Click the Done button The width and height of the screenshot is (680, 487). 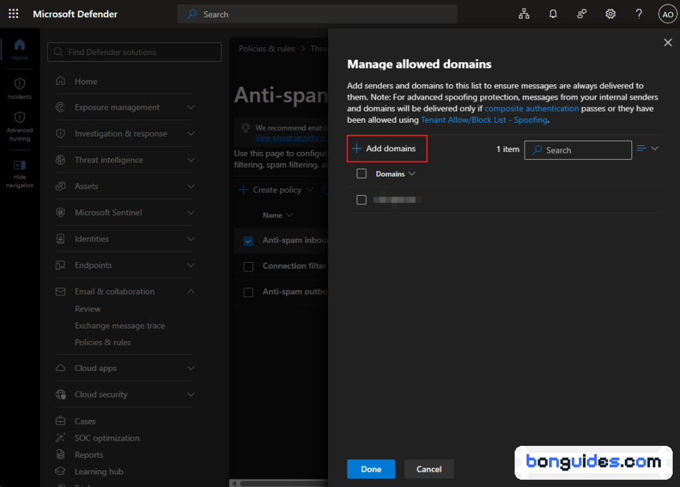(371, 469)
